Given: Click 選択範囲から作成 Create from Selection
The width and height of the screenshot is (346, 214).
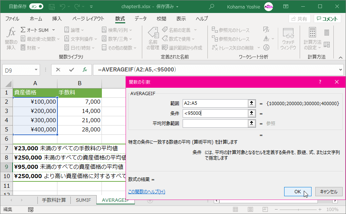Looking at the screenshot, I should [x=182, y=48].
